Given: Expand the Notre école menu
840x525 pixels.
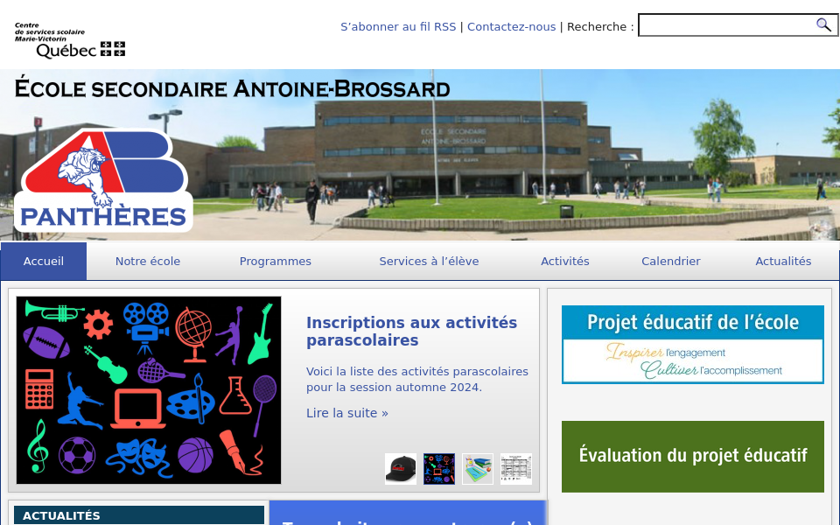Looking at the screenshot, I should point(147,261).
